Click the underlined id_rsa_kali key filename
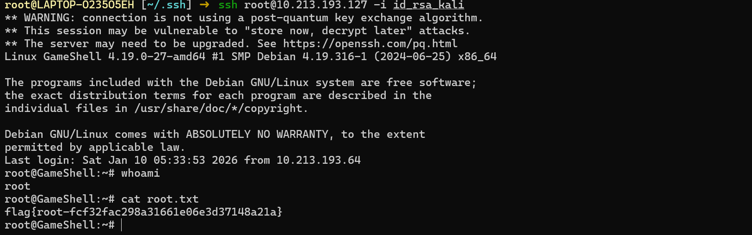The width and height of the screenshot is (752, 235). coord(428,5)
